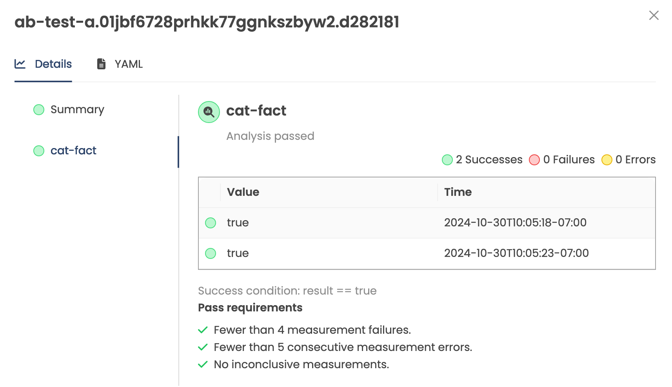Click the checkmark beside inconclusive measurements requirement
Viewport: 672px width, 387px height.
point(203,364)
